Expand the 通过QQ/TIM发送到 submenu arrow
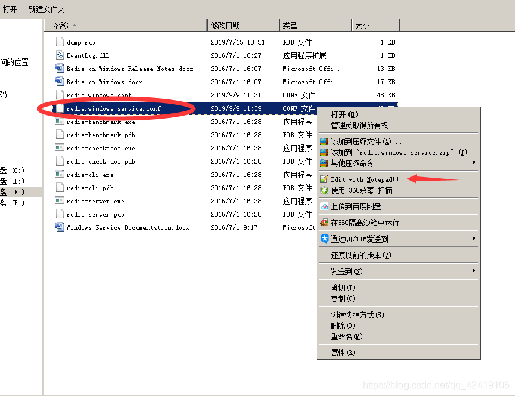This screenshot has width=515, height=396. click(473, 238)
